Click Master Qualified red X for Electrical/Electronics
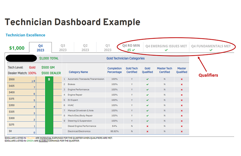Screen dimensions: 241x156 tap(181, 131)
